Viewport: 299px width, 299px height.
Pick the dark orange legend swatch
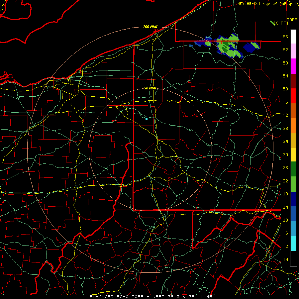[293, 111]
